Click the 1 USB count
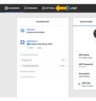96x101 pixels. pos(39,48)
